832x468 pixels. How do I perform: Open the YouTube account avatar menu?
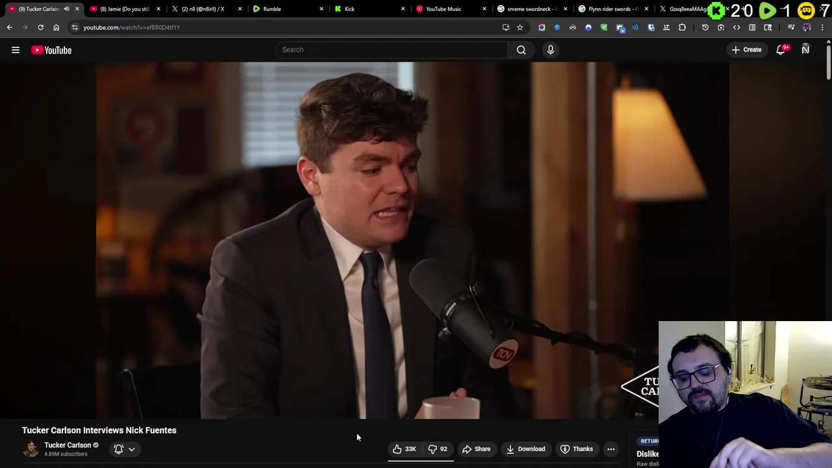pyautogui.click(x=805, y=49)
